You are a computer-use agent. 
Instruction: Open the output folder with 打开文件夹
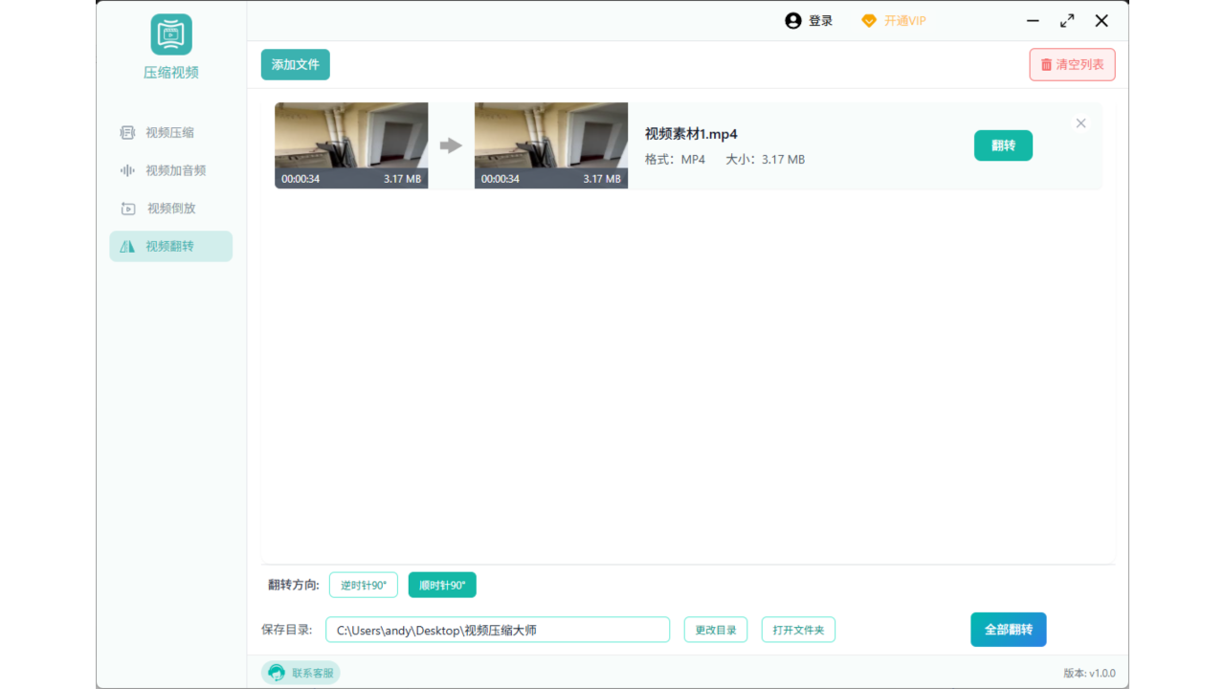[798, 629]
